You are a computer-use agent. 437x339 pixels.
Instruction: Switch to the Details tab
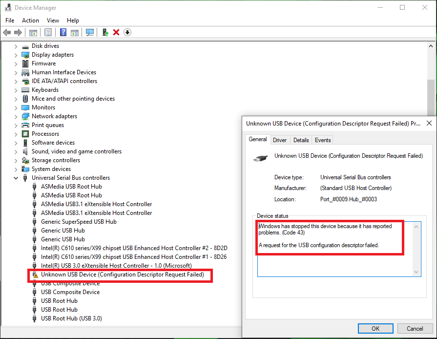coord(301,140)
